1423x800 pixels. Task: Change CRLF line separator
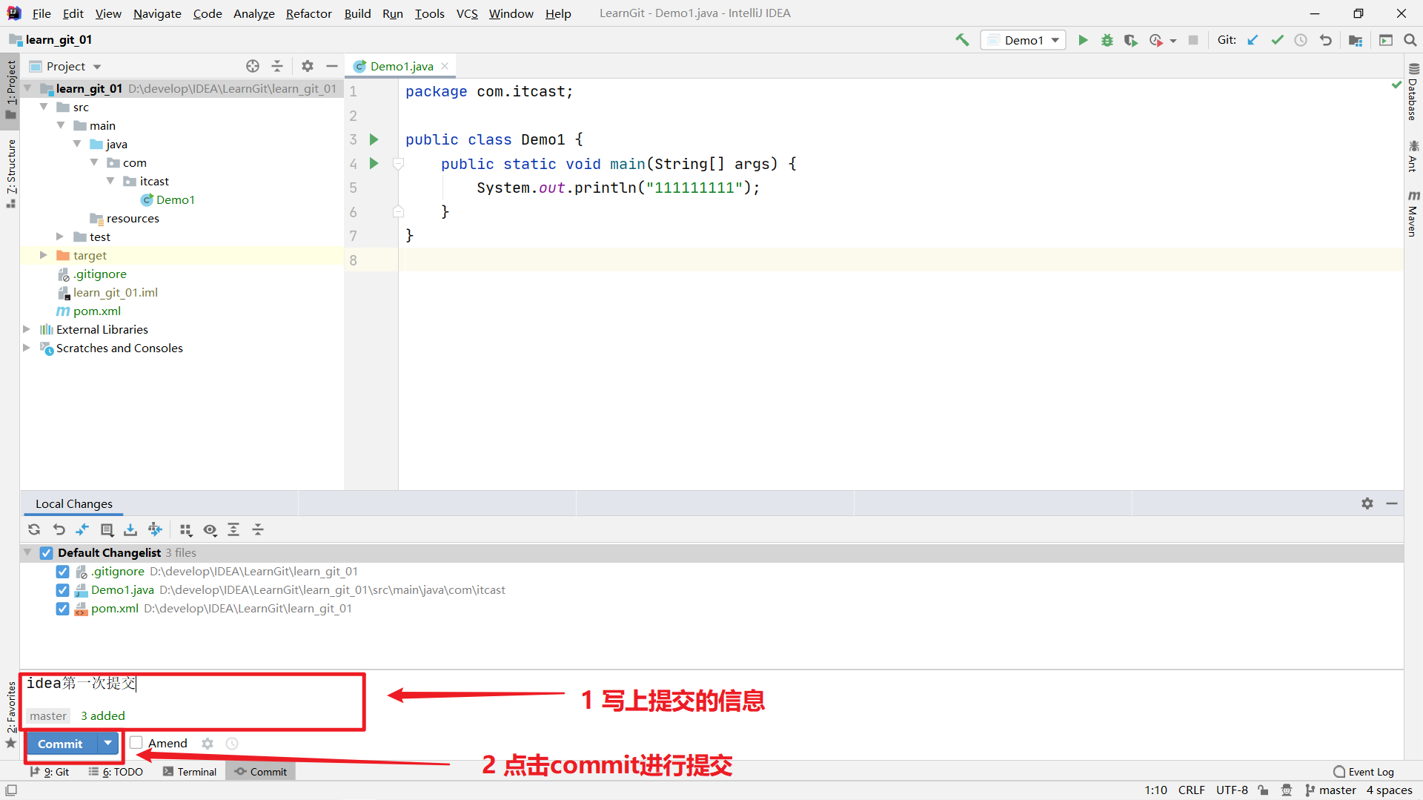click(x=1192, y=790)
